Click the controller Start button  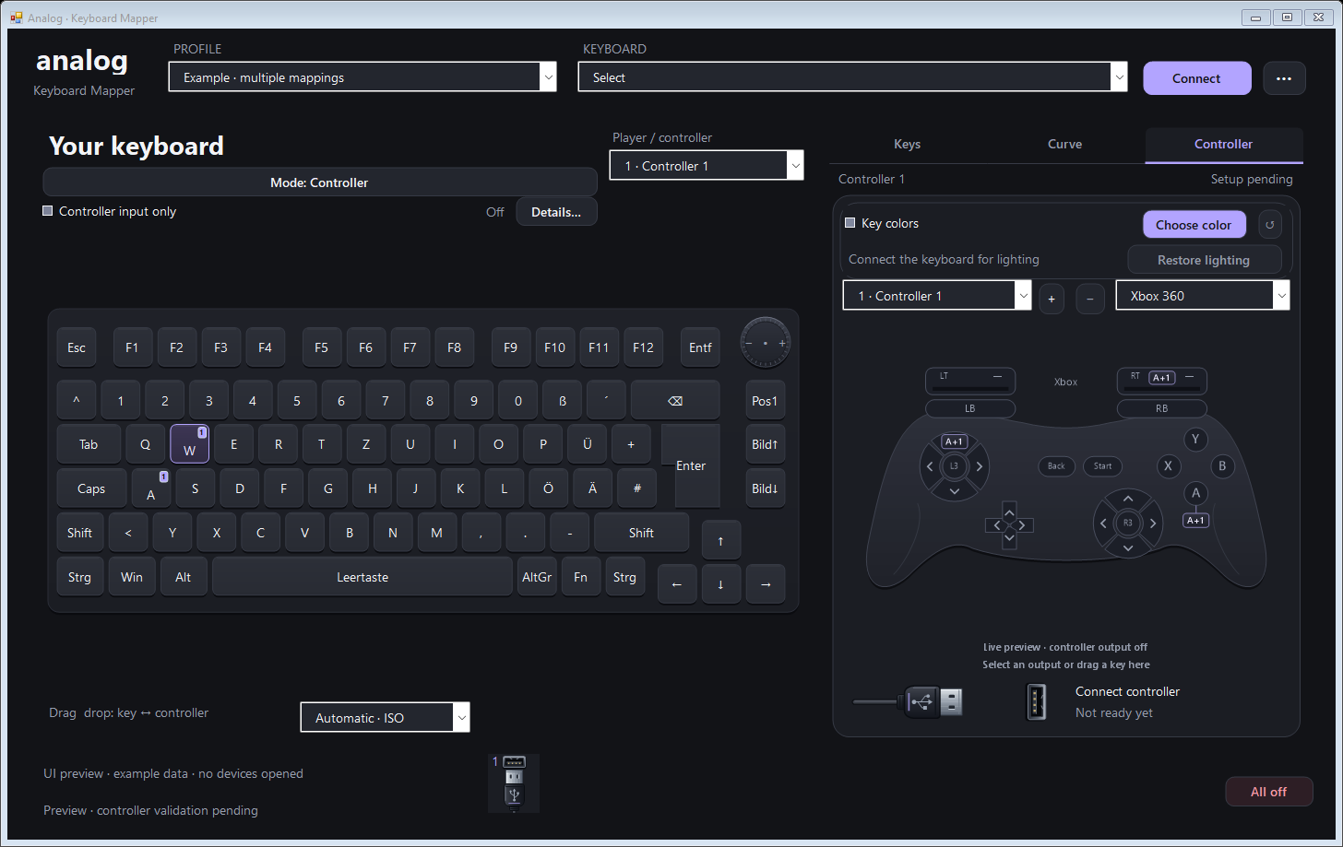click(1102, 465)
